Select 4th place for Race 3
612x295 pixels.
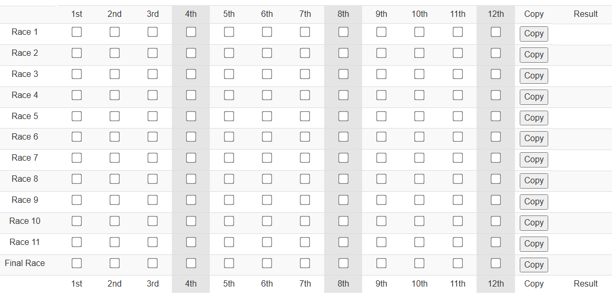coord(191,74)
